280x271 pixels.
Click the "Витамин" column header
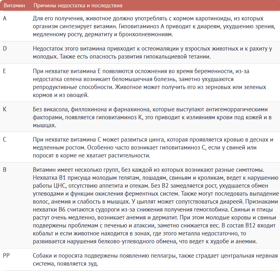tap(14, 6)
